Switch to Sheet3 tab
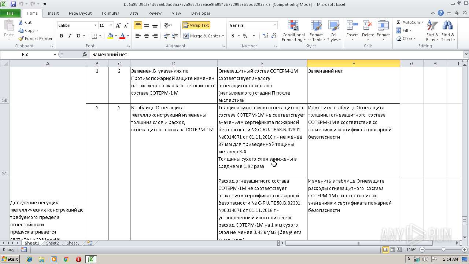This screenshot has height=264, width=469. click(x=73, y=243)
